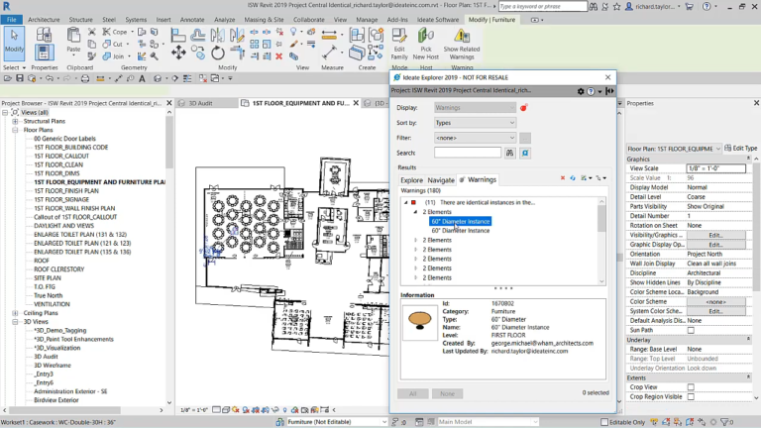
Task: Click the Color Scheme <none> button
Action: pos(715,302)
